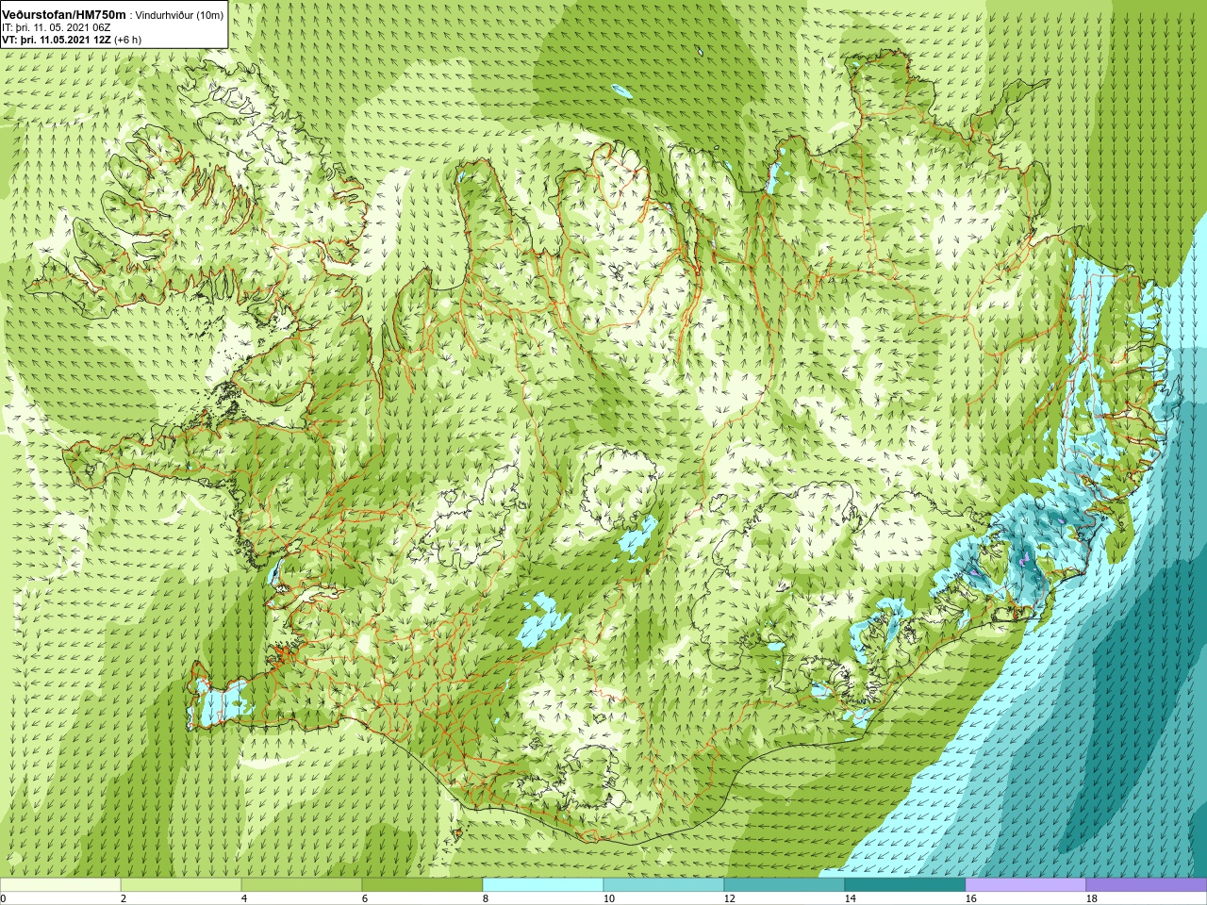Click the legend scale label '10'
This screenshot has width=1207, height=905.
[x=608, y=898]
